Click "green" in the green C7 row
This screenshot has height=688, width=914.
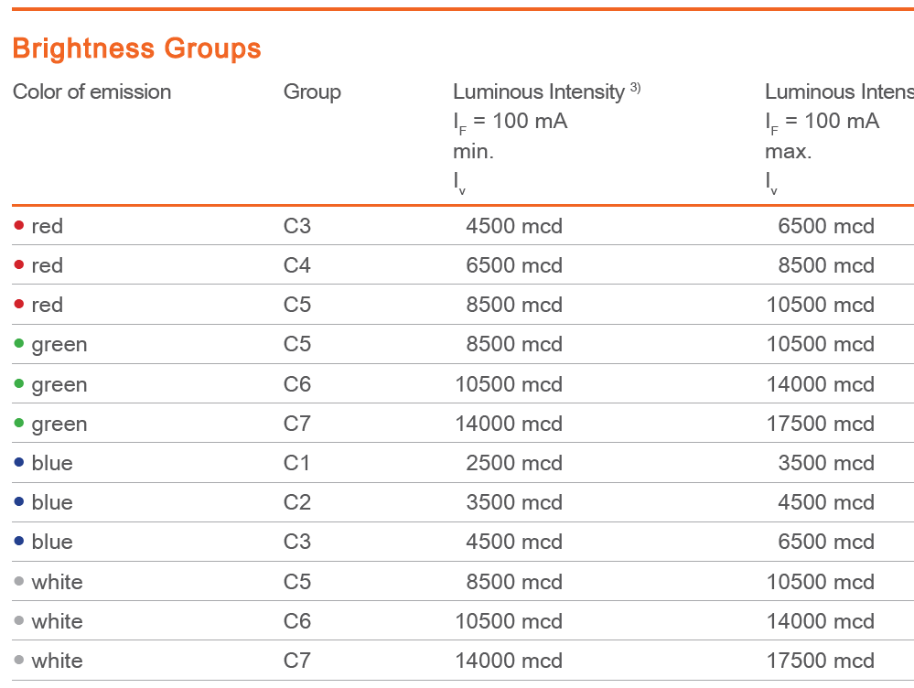tap(59, 425)
